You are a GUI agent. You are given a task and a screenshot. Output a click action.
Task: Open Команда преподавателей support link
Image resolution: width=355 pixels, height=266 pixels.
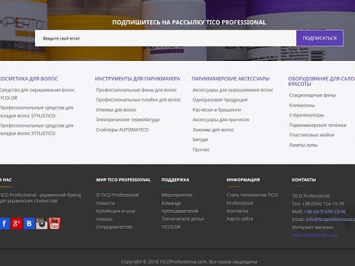tap(180, 207)
